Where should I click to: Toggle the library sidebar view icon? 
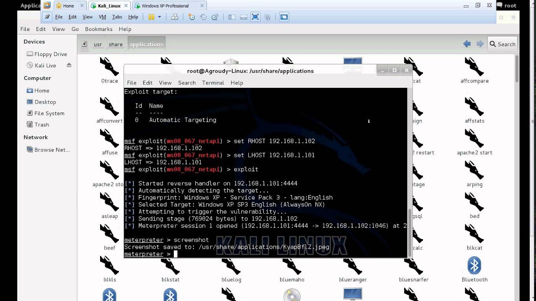[232, 17]
